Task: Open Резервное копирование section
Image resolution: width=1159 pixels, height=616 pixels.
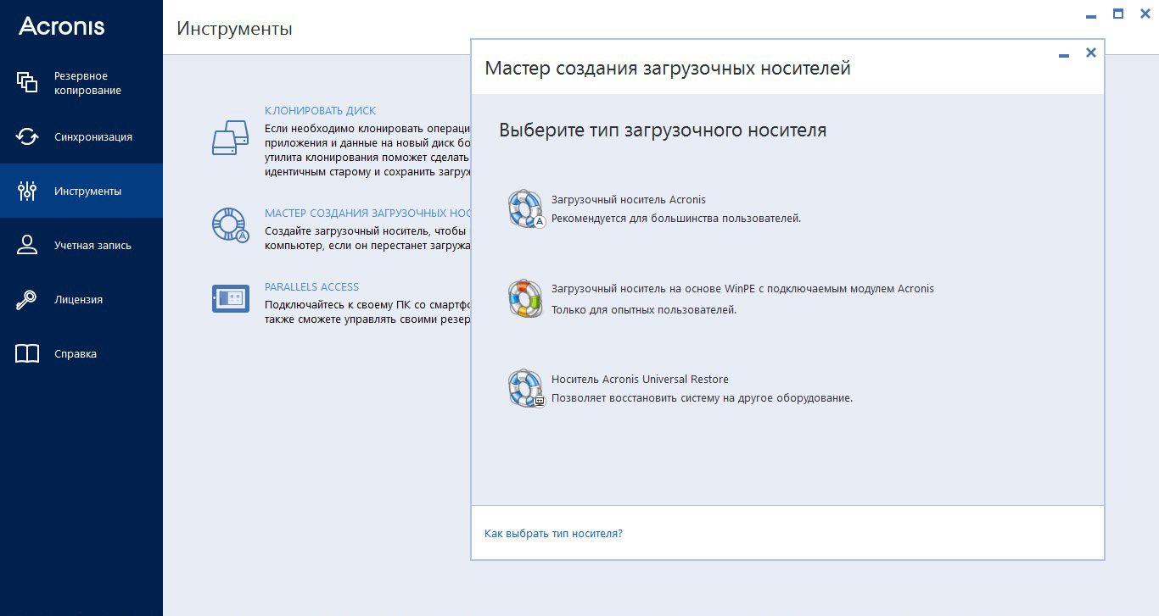Action: [x=81, y=83]
